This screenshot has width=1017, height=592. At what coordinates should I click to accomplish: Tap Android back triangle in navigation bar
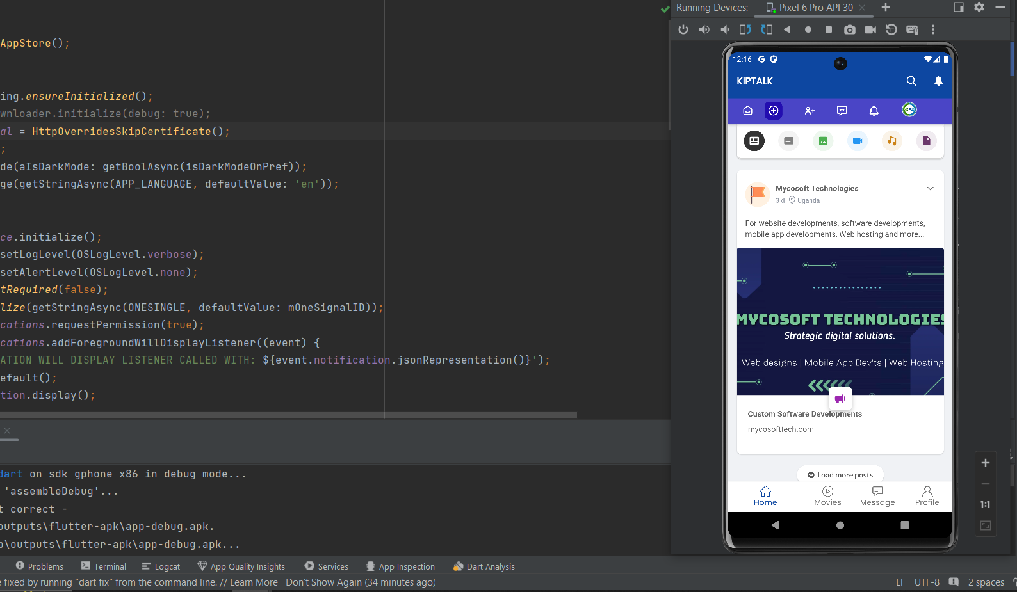[x=775, y=525]
